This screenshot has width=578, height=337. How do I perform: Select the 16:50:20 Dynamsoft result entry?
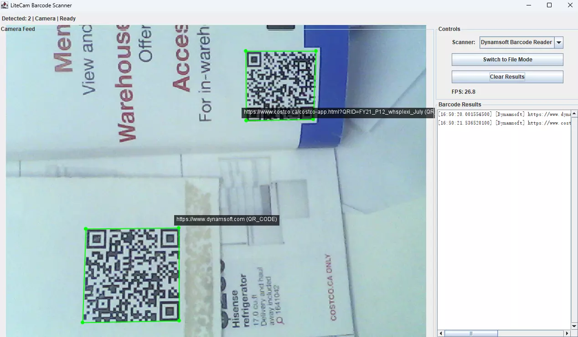coord(501,114)
